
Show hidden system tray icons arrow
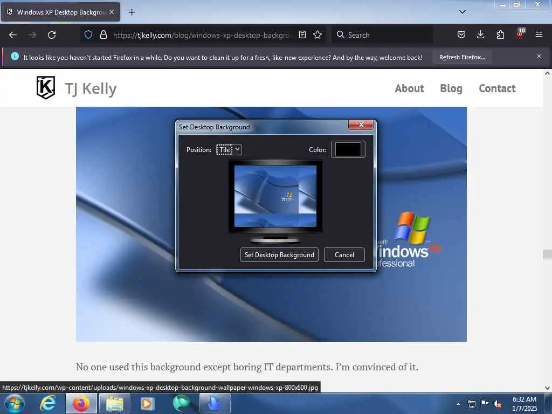[458, 404]
